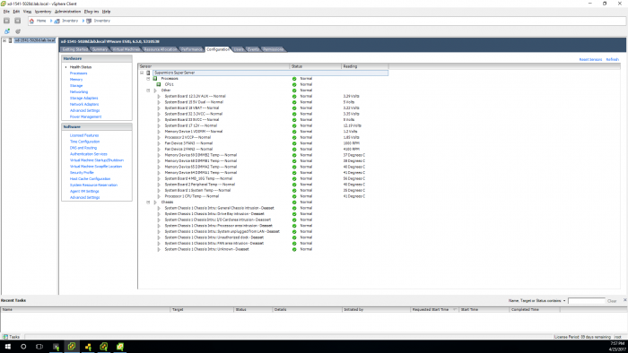Screen dimensions: 628x353
Task: Collapse the Processors sensor group
Action: coord(148,79)
